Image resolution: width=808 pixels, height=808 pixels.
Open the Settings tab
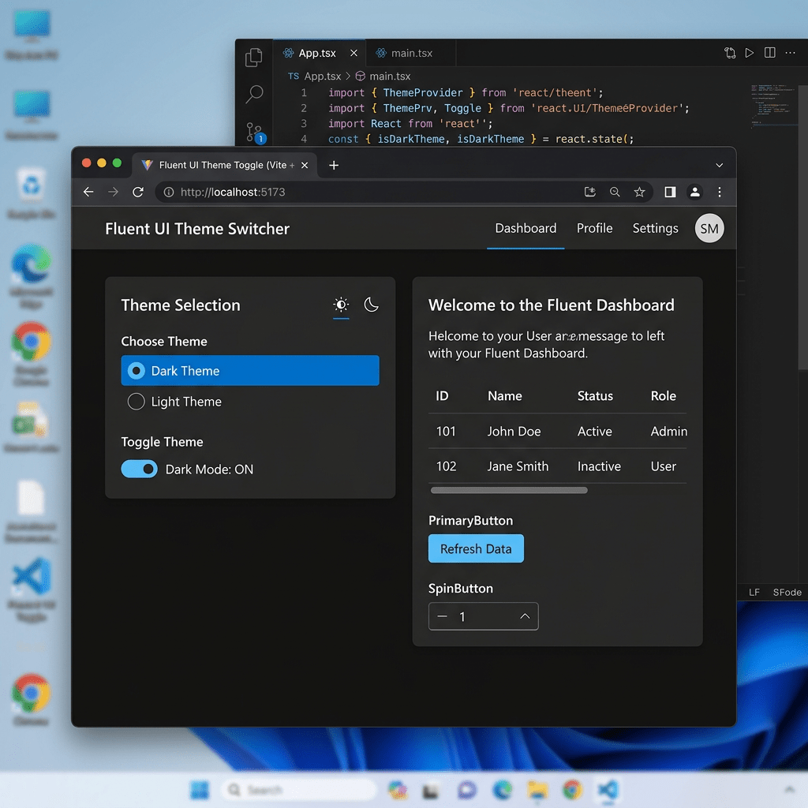tap(655, 228)
